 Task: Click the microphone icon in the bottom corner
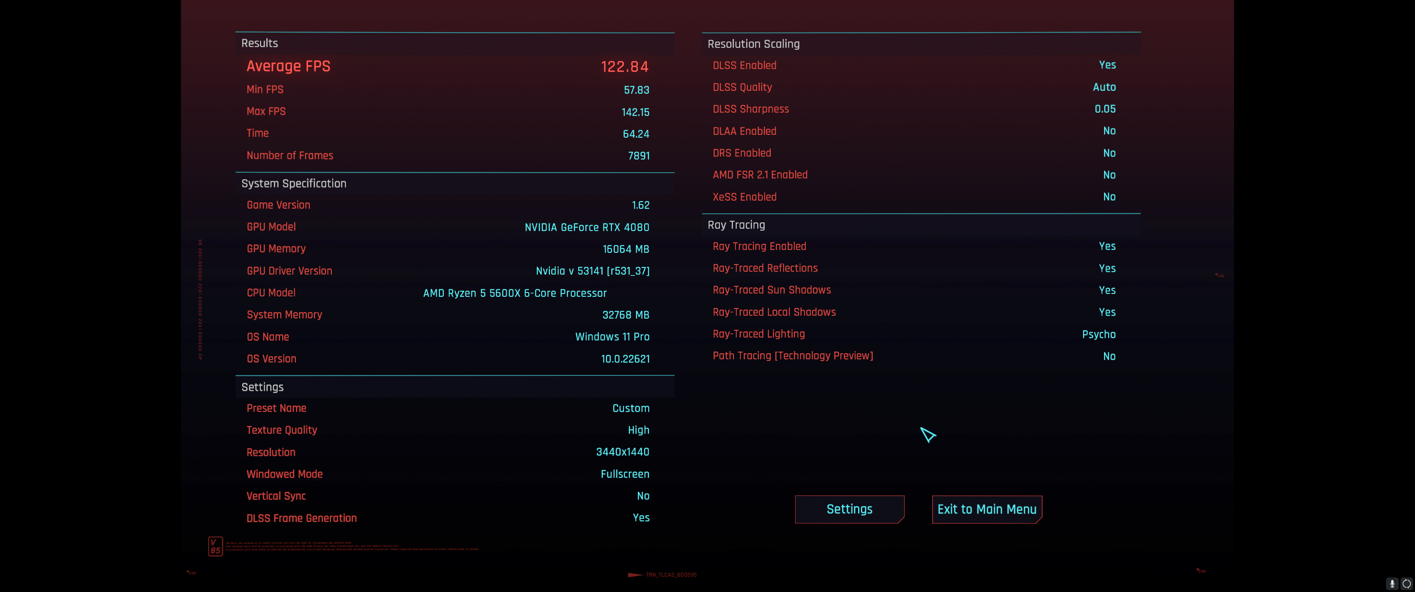pyautogui.click(x=1392, y=584)
